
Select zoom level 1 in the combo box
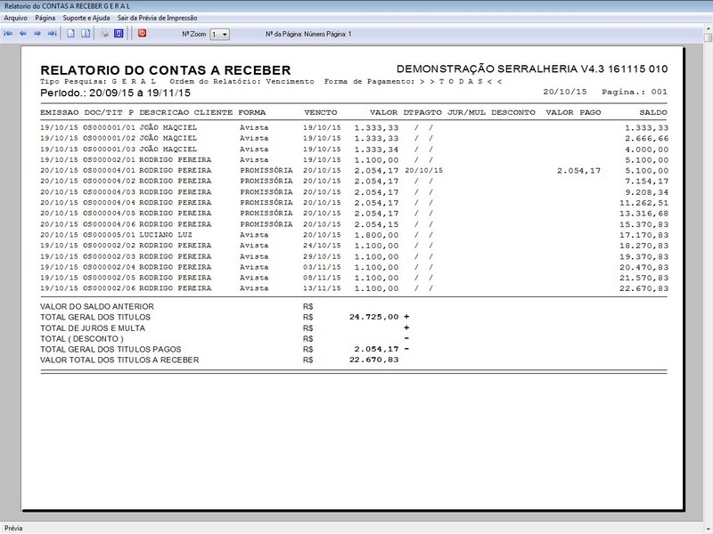click(214, 34)
